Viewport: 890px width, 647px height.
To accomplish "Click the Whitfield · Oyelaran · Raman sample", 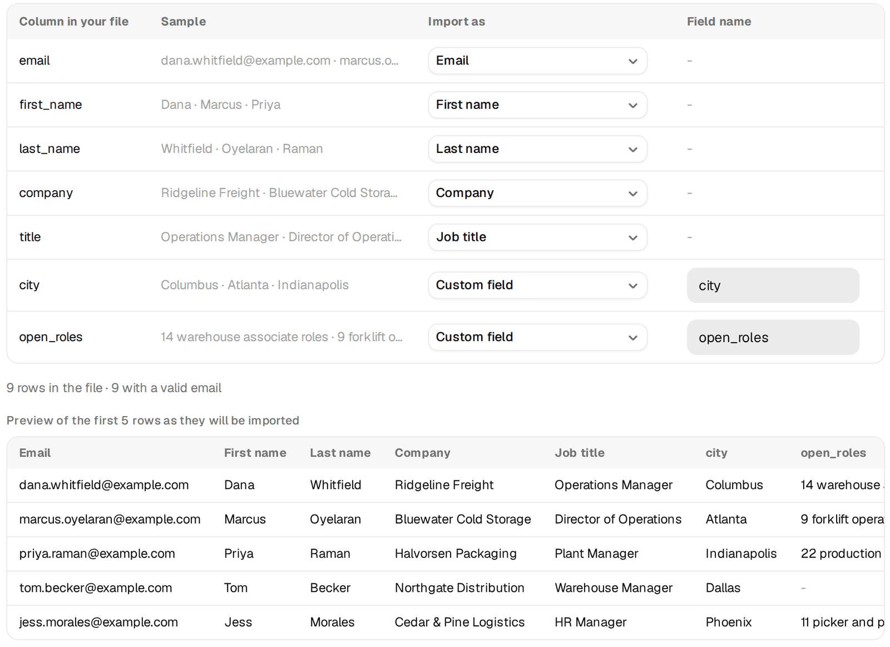I will (242, 149).
